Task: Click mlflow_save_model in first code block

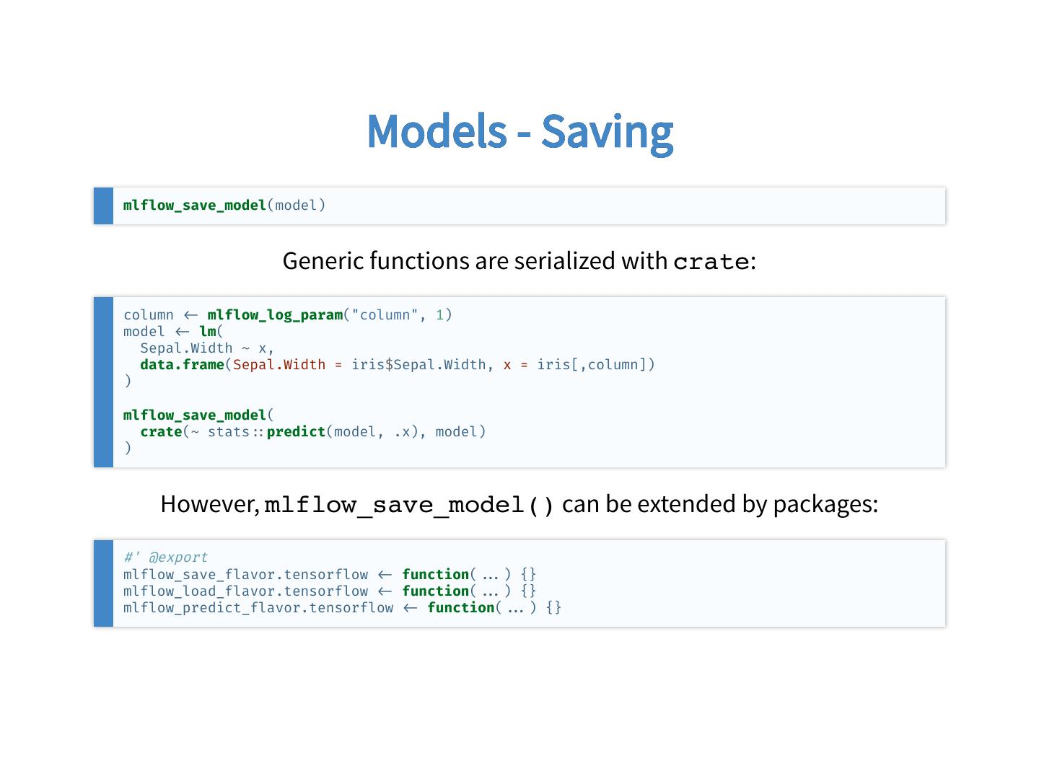Action: tap(195, 206)
